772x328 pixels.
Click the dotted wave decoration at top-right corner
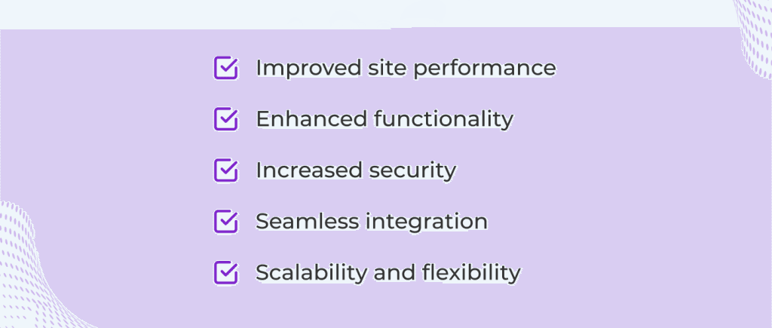753,37
